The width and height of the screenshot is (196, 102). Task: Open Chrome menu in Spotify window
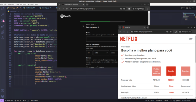148,9
